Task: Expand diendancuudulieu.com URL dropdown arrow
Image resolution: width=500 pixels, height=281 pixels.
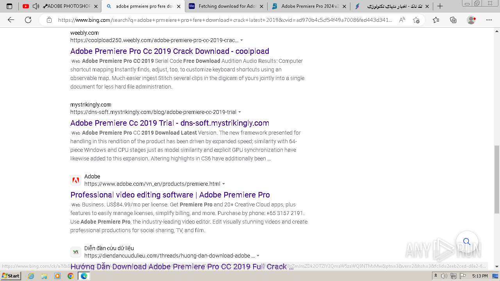Action: point(258,256)
